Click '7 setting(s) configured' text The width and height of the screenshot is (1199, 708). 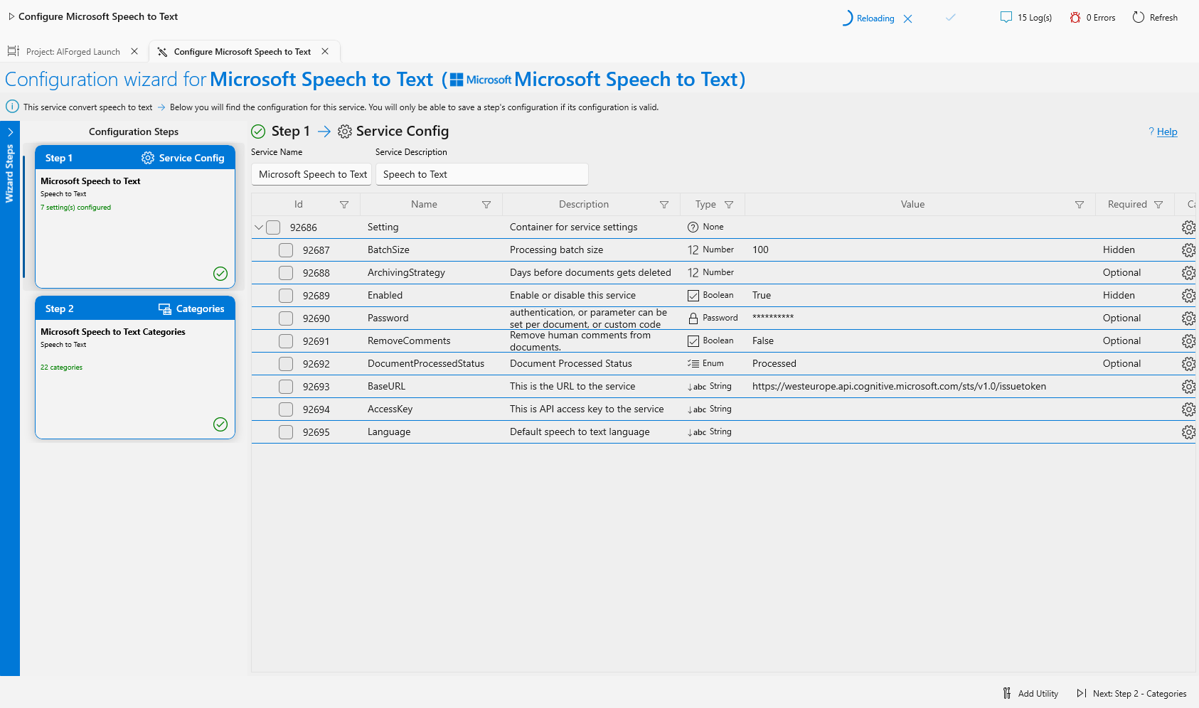pyautogui.click(x=75, y=208)
